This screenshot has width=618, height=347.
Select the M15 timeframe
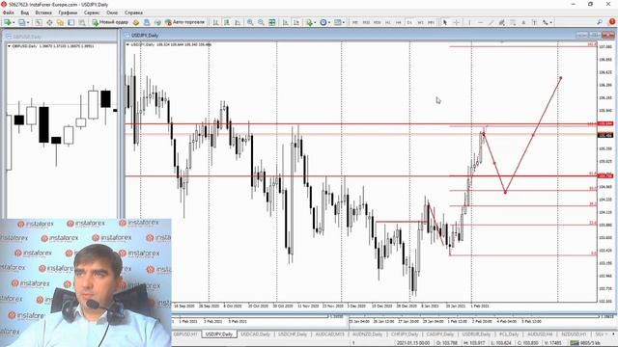366,22
